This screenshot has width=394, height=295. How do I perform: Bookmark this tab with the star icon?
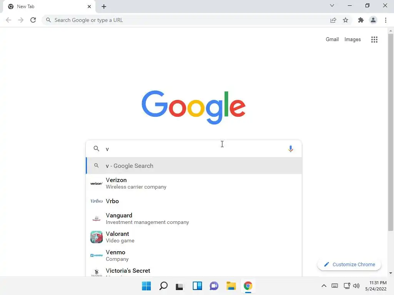[346, 20]
